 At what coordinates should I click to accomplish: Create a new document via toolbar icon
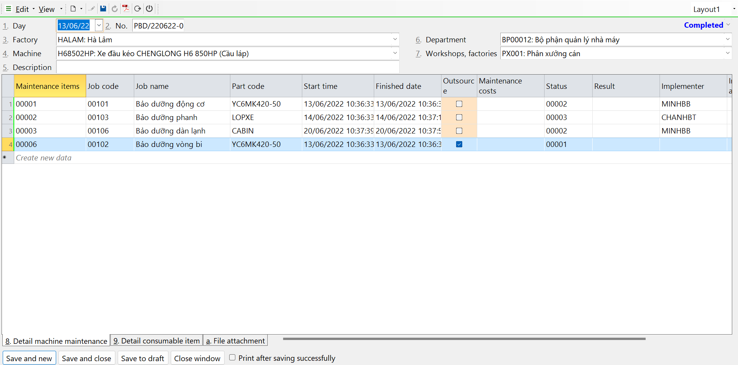[73, 9]
